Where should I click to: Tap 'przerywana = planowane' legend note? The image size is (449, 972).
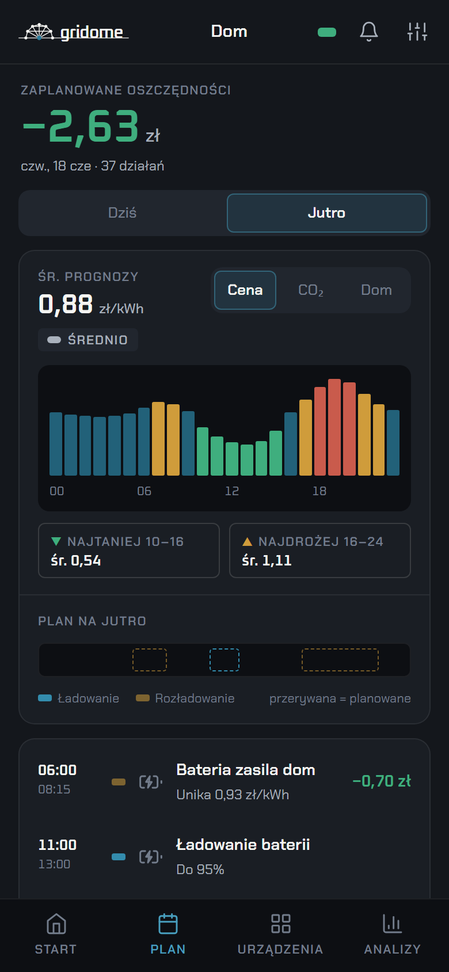[340, 698]
